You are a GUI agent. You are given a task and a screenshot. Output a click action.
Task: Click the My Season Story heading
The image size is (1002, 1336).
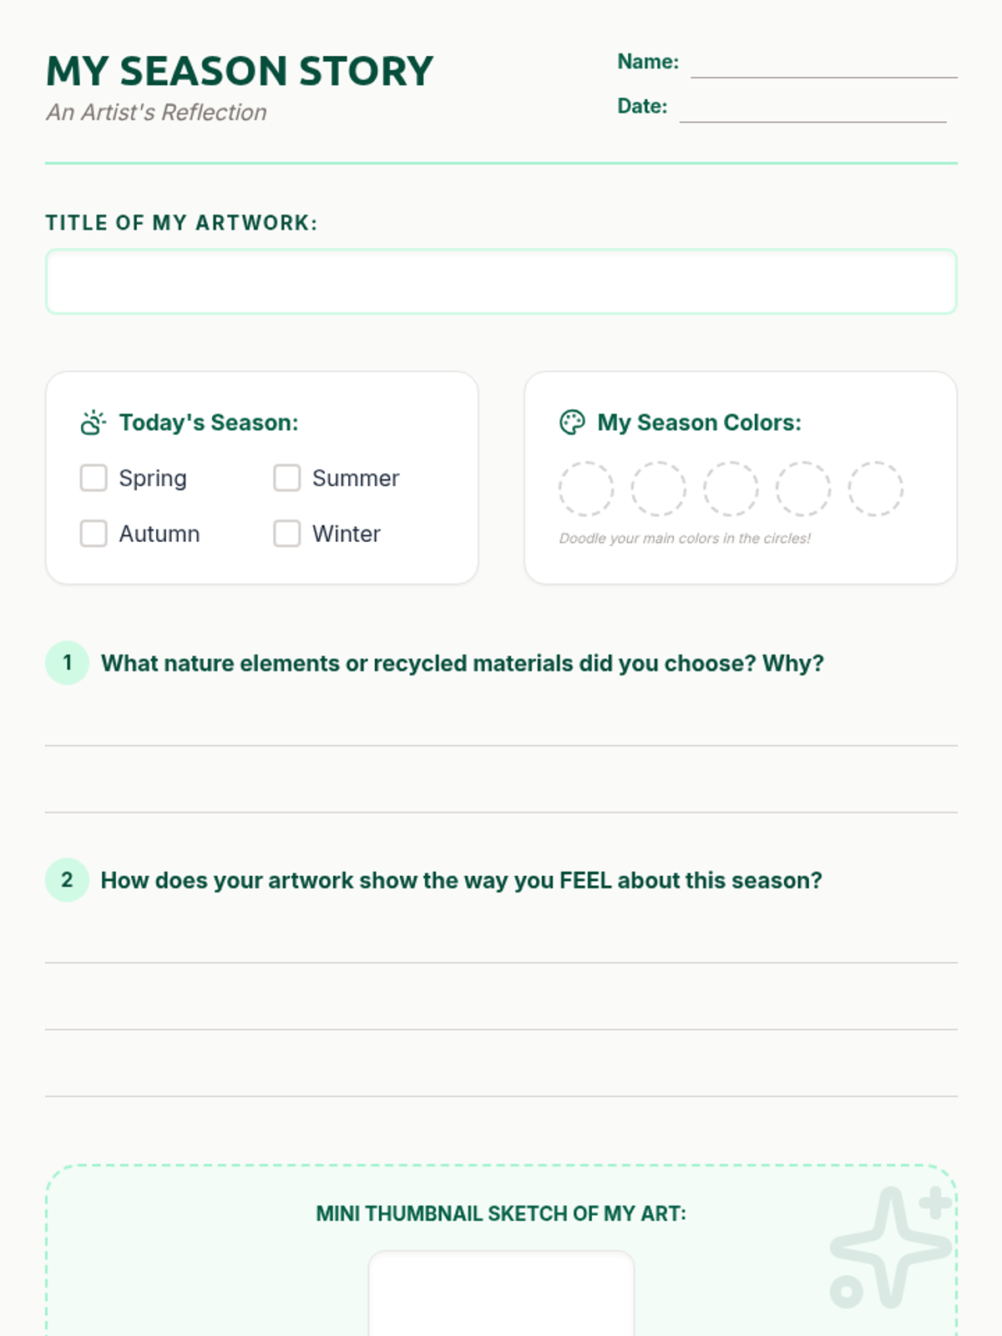point(240,71)
